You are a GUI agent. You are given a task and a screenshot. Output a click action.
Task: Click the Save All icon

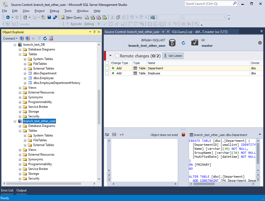(55, 17)
